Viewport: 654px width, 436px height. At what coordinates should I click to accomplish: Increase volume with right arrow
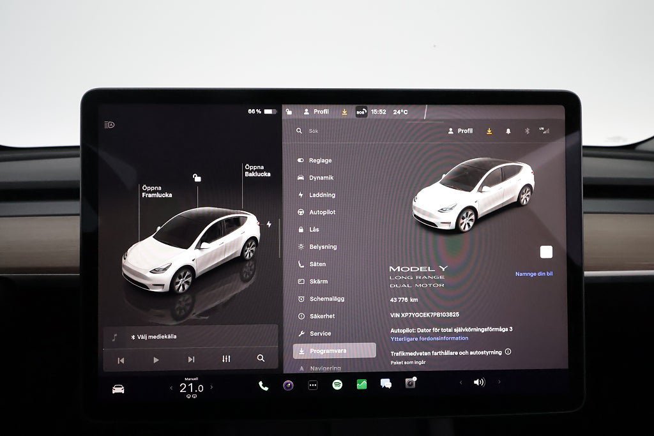point(499,381)
